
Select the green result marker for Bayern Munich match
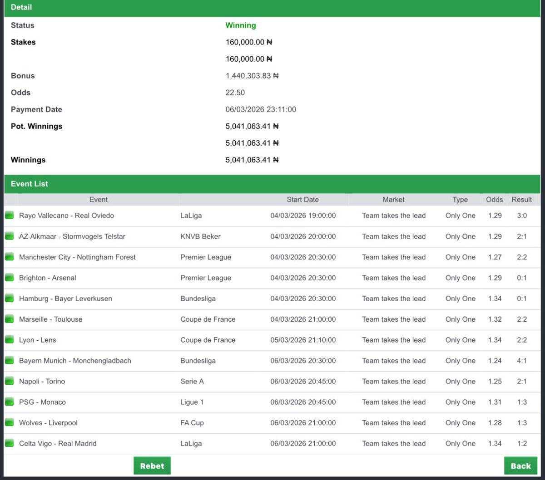coord(9,361)
